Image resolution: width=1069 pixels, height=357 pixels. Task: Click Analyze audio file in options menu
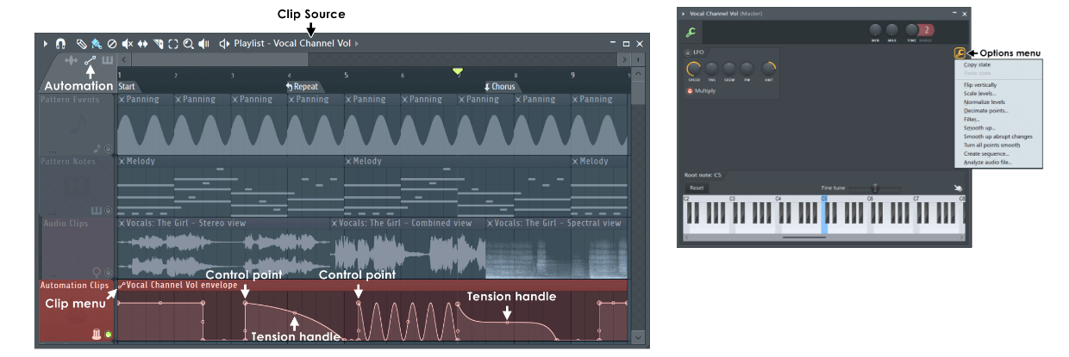pos(988,162)
